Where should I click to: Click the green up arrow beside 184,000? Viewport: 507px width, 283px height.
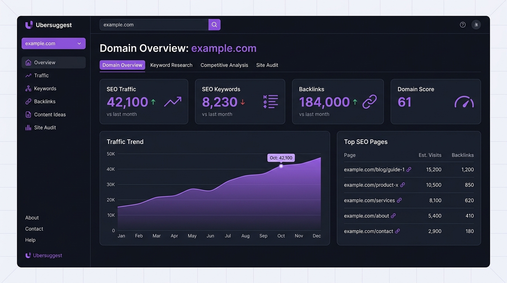click(x=355, y=102)
